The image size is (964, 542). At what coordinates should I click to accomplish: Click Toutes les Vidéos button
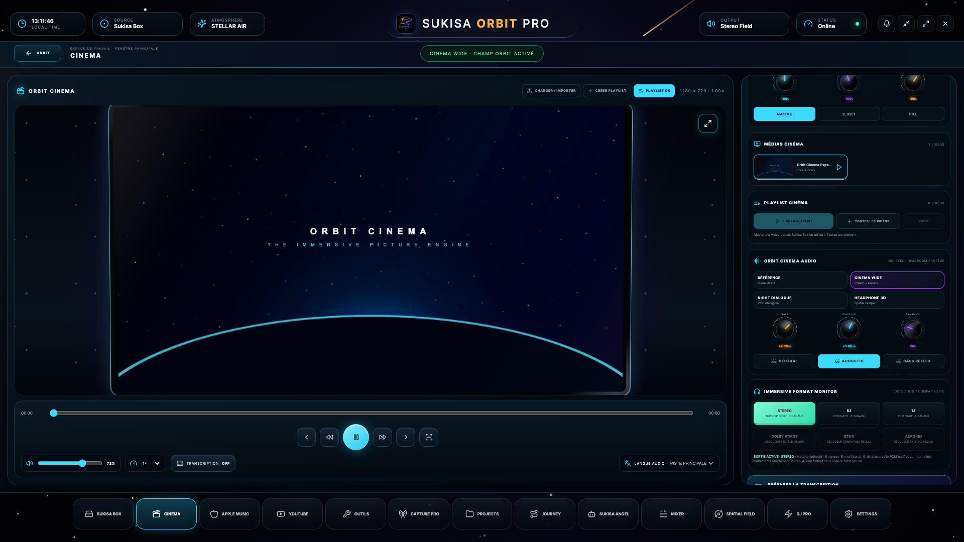(868, 221)
